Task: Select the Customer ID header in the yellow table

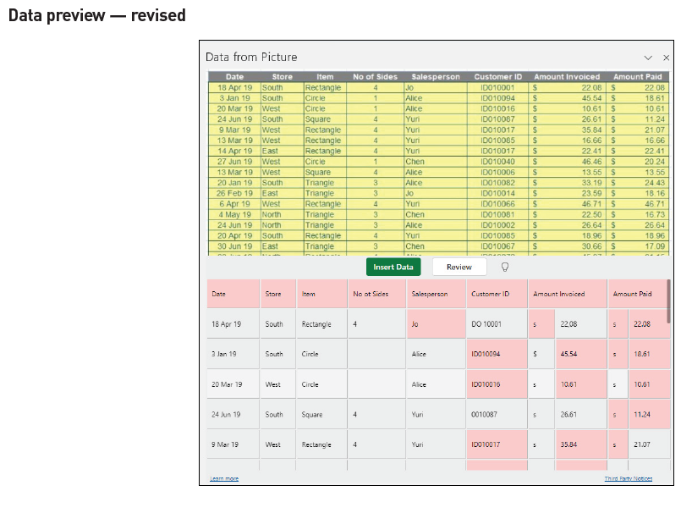Action: pos(497,76)
